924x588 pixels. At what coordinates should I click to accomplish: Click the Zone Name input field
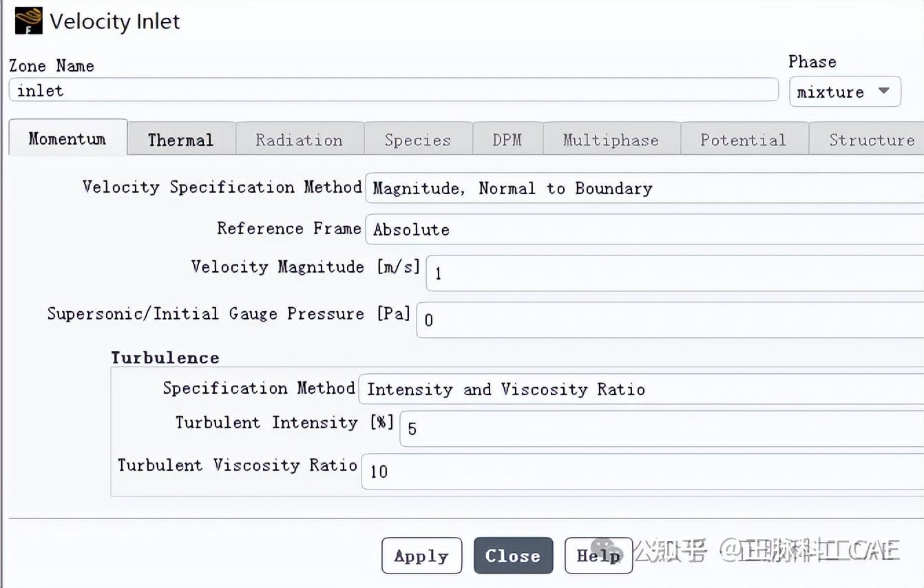[x=394, y=90]
